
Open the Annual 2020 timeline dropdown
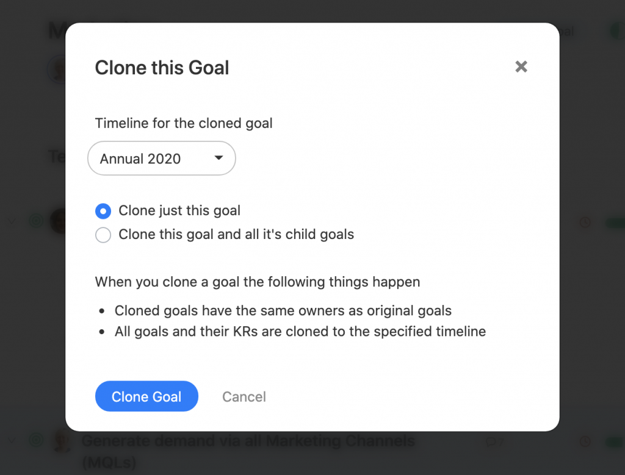(x=161, y=158)
